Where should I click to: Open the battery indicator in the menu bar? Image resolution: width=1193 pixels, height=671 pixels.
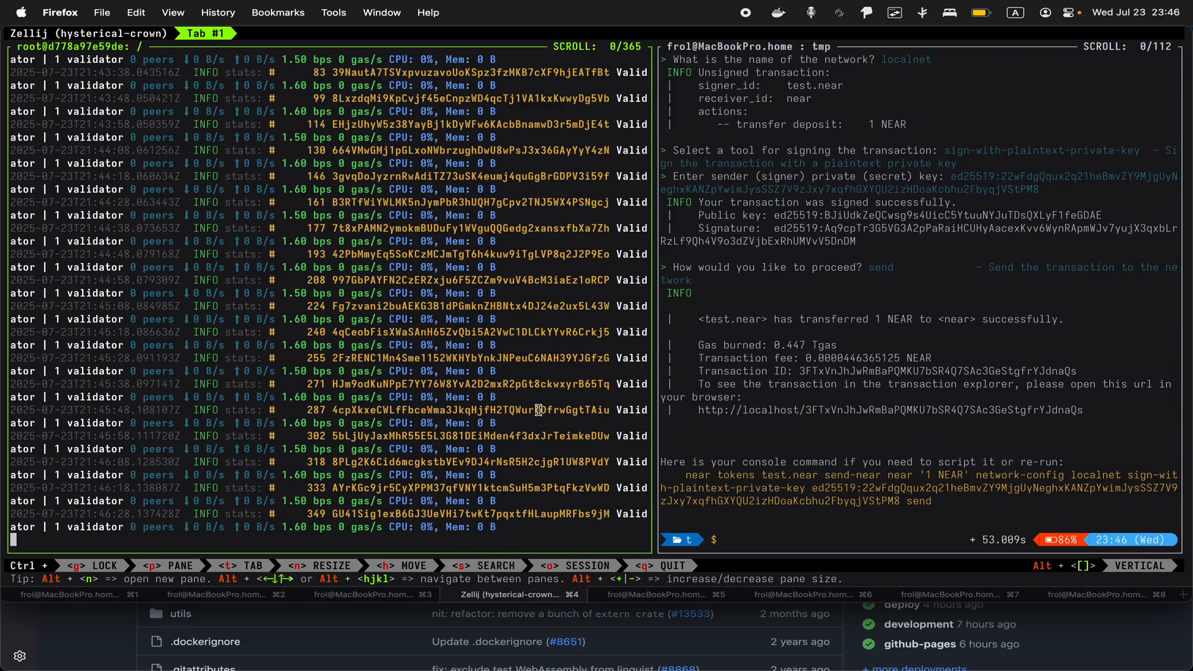click(980, 12)
